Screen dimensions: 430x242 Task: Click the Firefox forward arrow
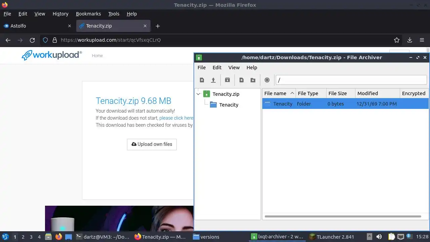pos(20,40)
